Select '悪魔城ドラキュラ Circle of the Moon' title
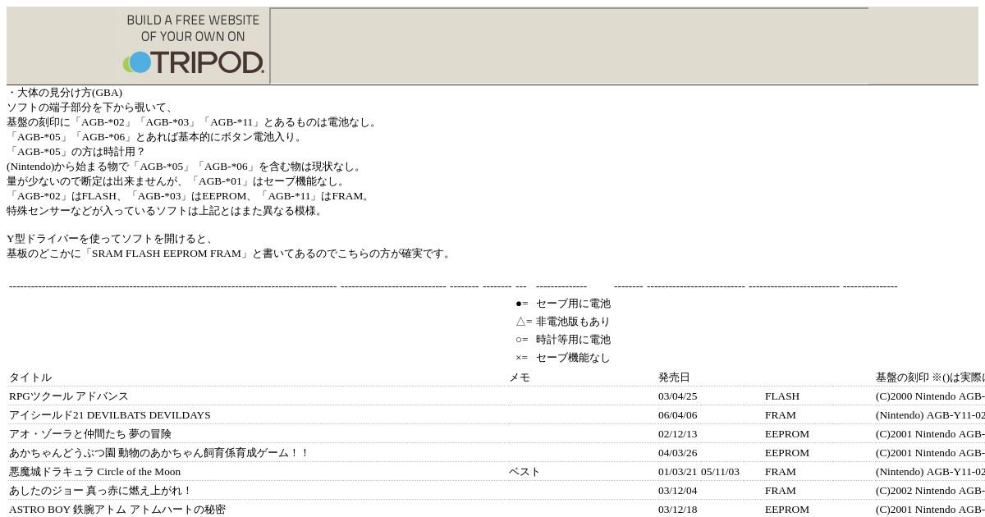985x517 pixels. (x=94, y=472)
